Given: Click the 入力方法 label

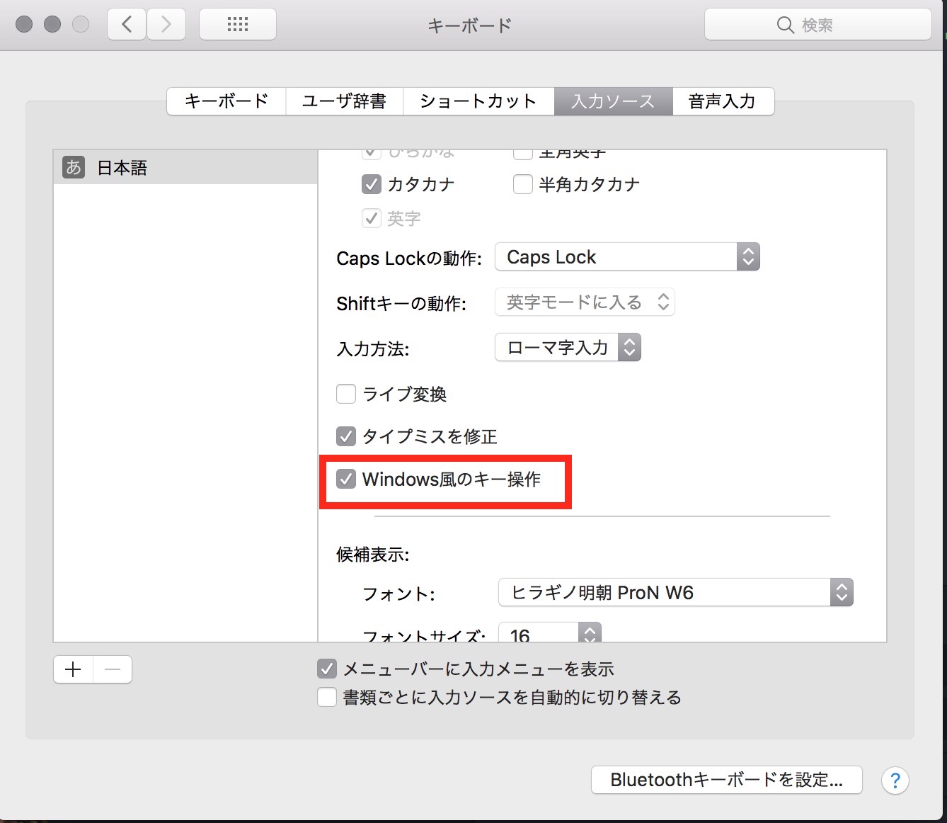Looking at the screenshot, I should [372, 349].
